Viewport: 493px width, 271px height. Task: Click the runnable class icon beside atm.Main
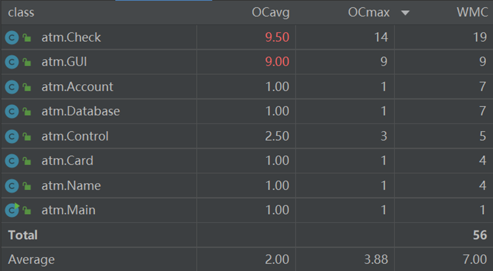[x=11, y=210]
